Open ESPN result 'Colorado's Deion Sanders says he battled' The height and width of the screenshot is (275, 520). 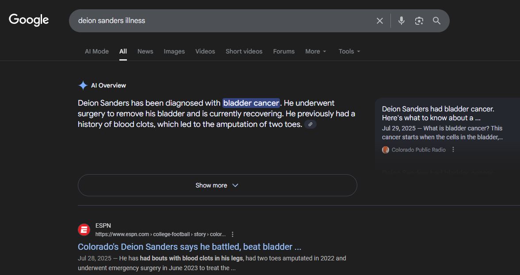189,247
